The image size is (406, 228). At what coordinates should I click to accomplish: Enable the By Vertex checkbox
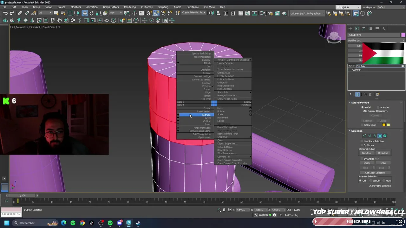coord(362,145)
